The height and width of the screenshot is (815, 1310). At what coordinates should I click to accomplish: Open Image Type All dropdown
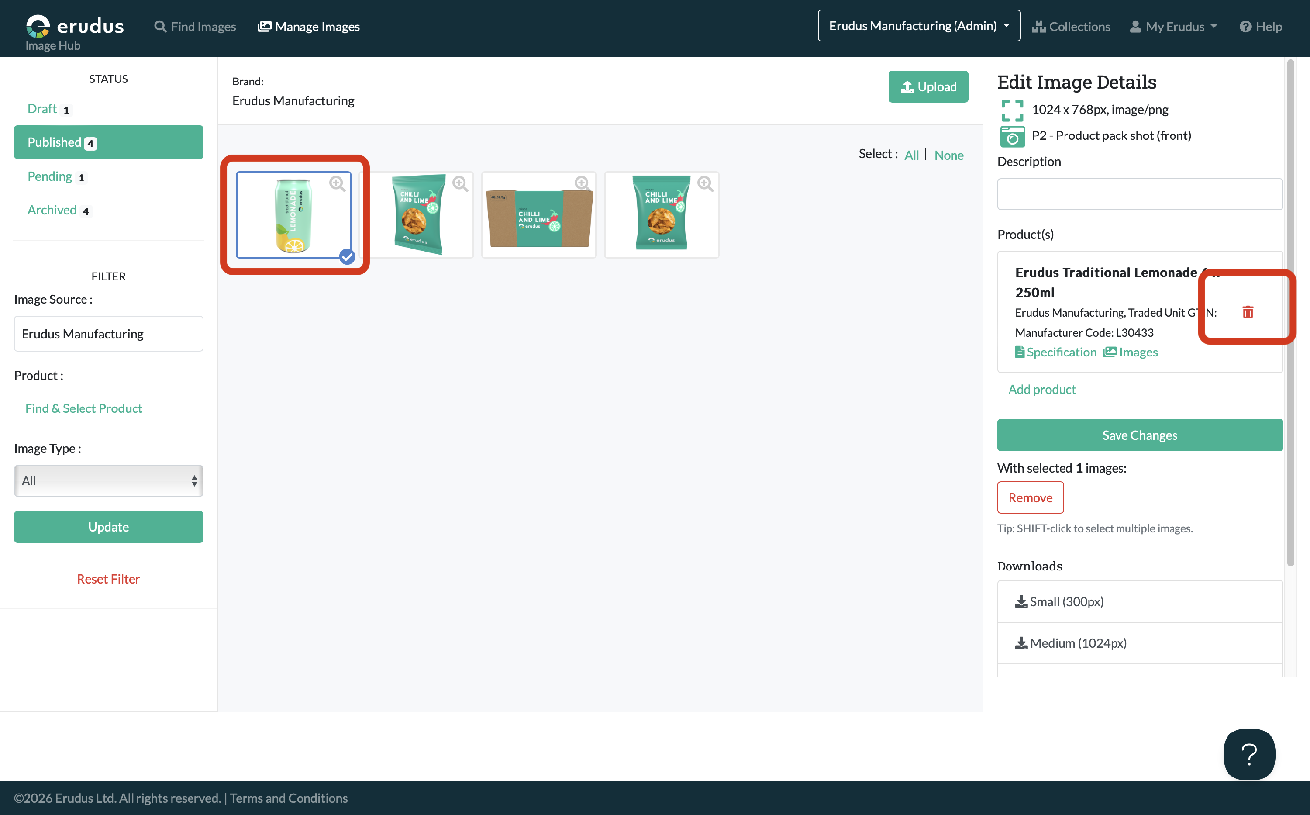tap(108, 480)
